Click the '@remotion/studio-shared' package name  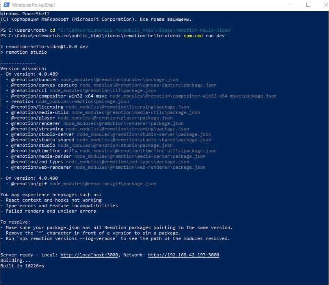coord(43,140)
